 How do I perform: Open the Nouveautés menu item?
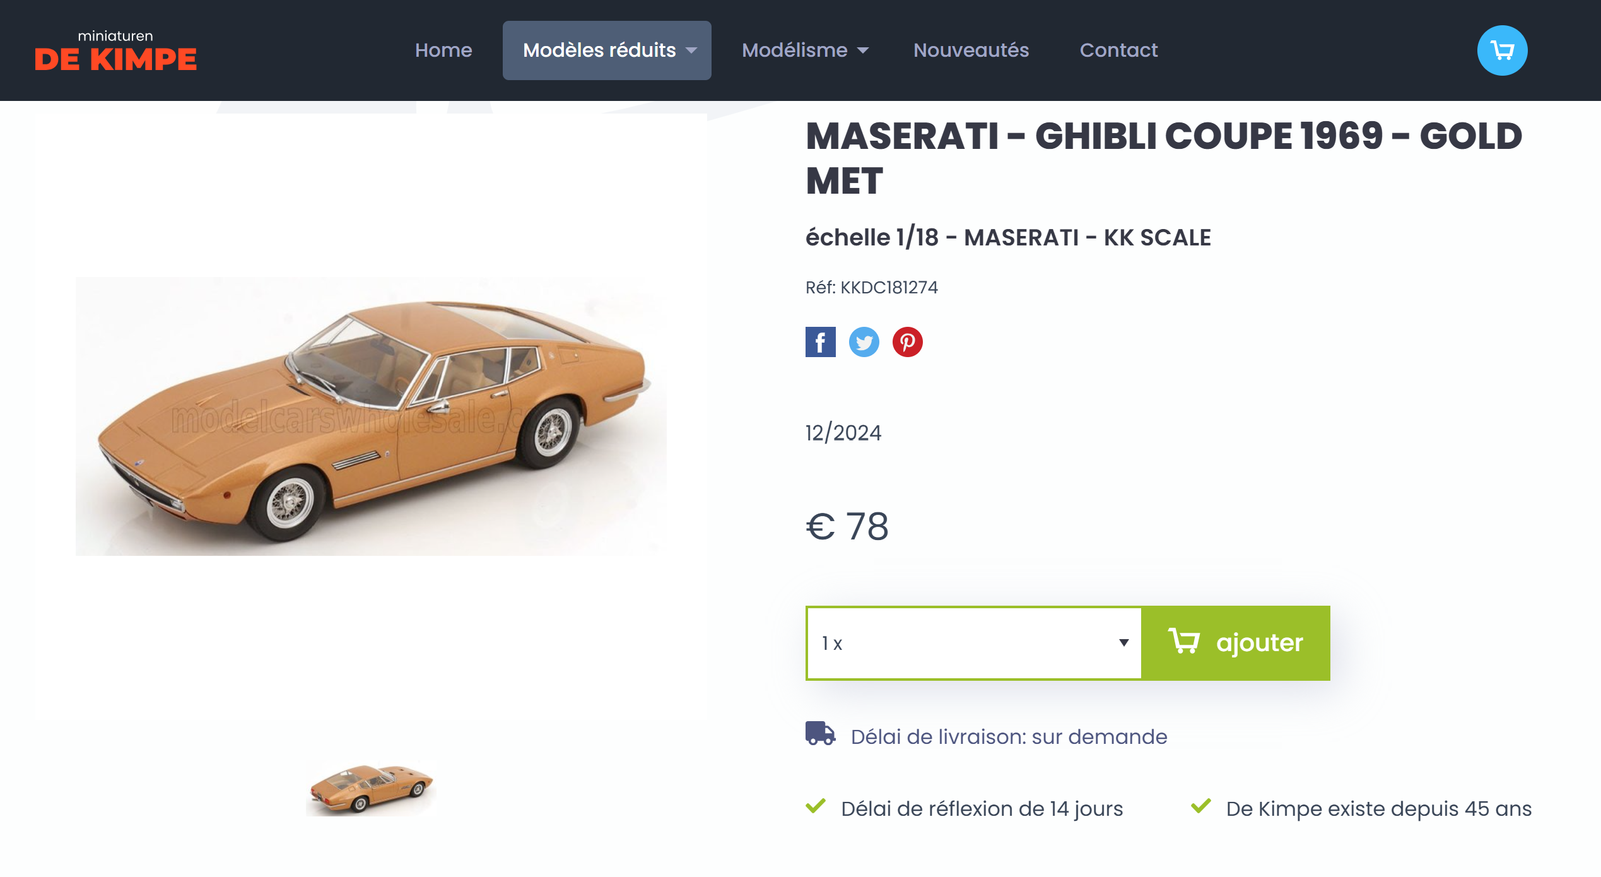[971, 50]
